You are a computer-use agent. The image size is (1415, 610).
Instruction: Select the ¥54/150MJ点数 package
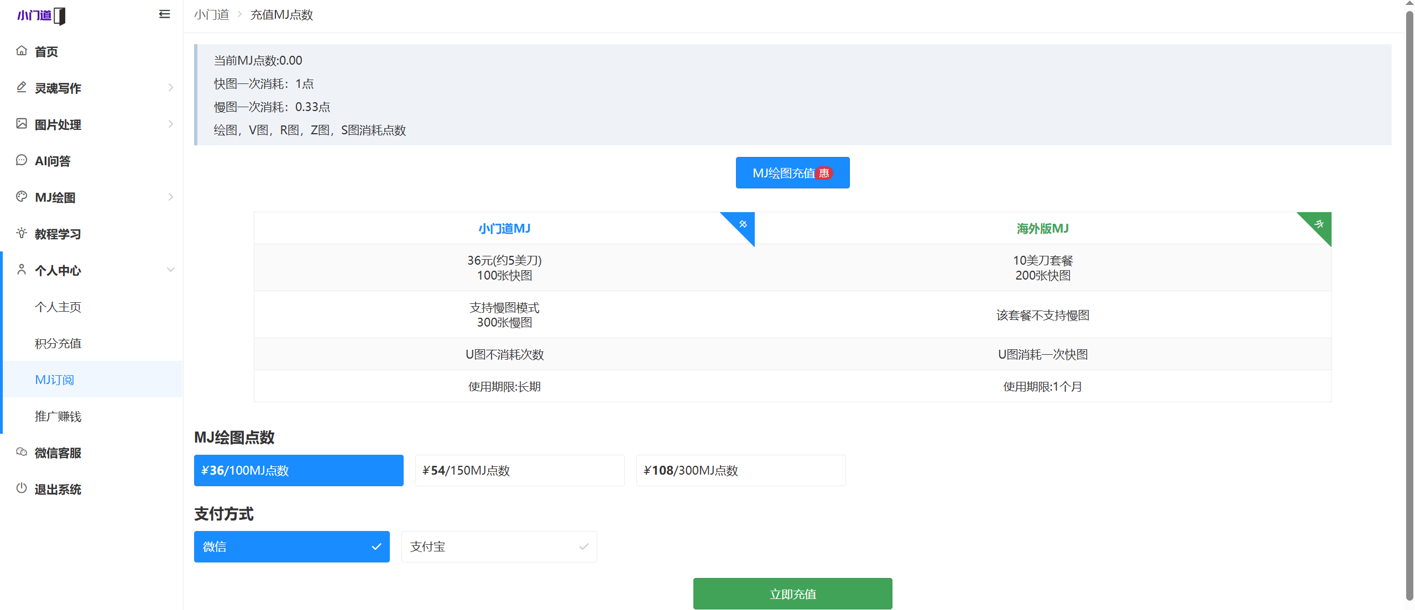519,470
